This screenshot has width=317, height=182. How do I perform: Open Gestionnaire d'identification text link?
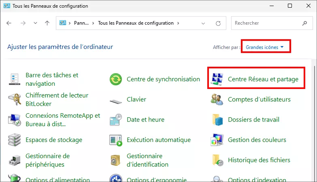point(147,160)
